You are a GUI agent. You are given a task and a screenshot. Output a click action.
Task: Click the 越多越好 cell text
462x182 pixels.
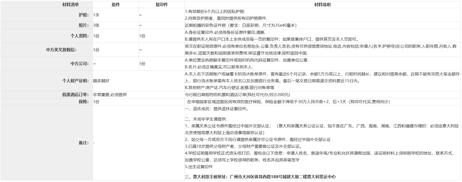tap(101, 81)
